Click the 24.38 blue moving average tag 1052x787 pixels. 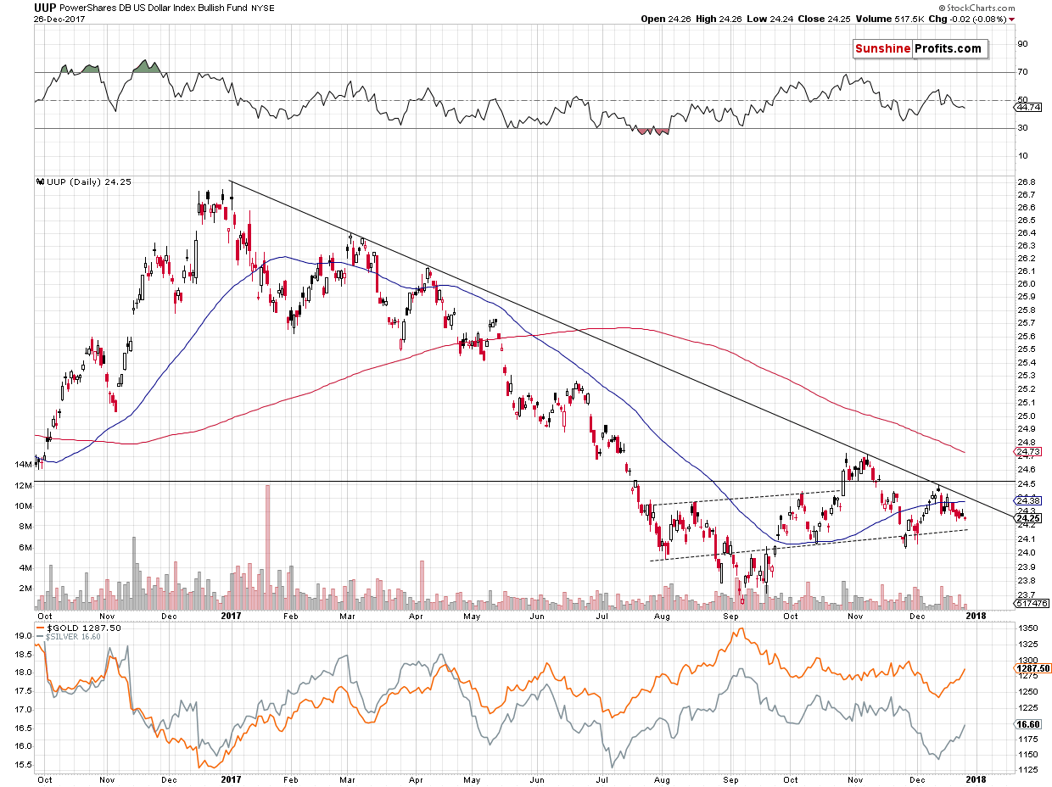tap(1028, 500)
